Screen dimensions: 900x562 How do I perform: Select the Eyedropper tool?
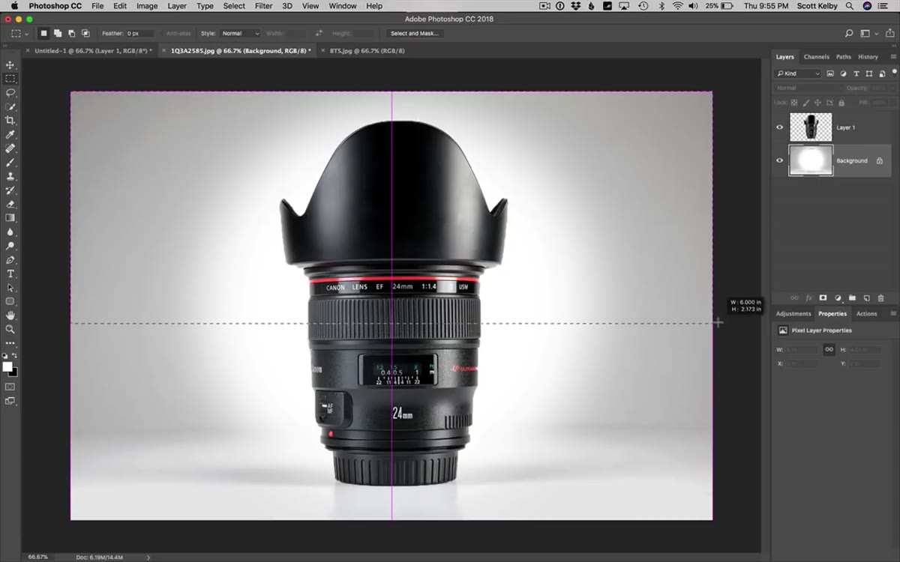click(x=10, y=135)
